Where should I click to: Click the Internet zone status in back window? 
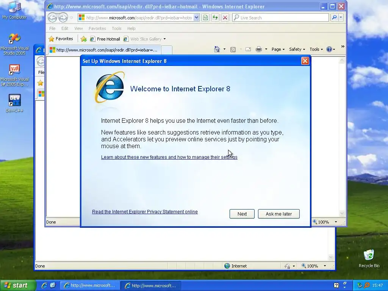[x=236, y=266]
